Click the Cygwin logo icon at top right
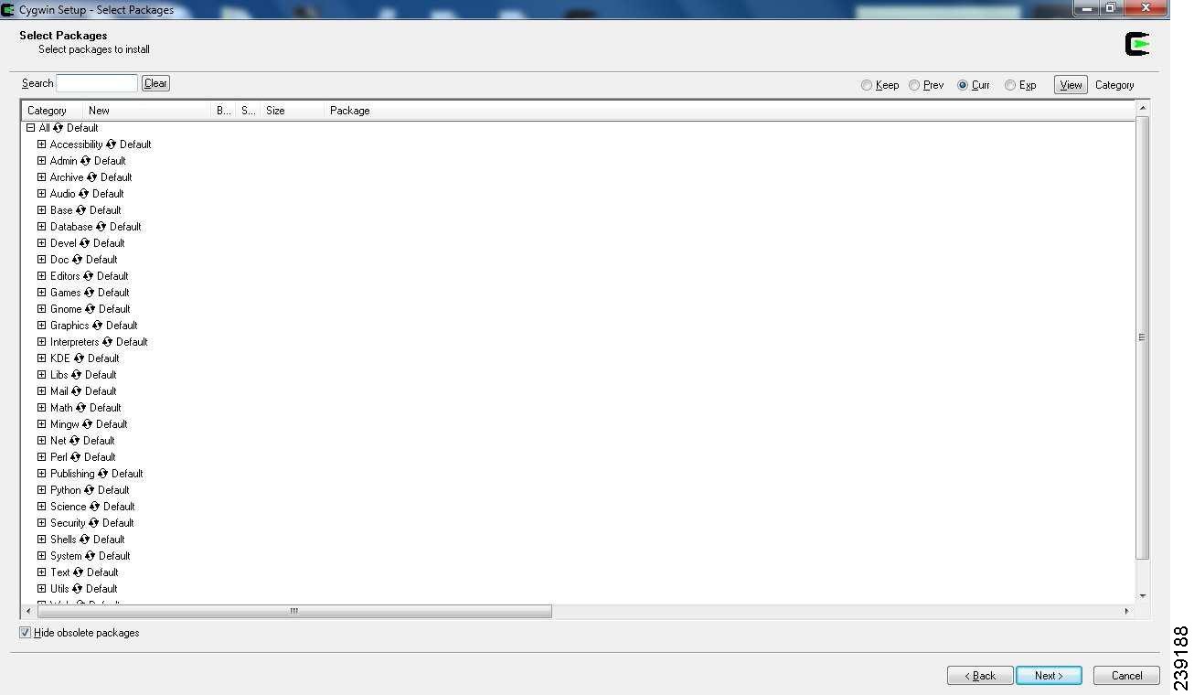This screenshot has width=1194, height=695. 1137,43
